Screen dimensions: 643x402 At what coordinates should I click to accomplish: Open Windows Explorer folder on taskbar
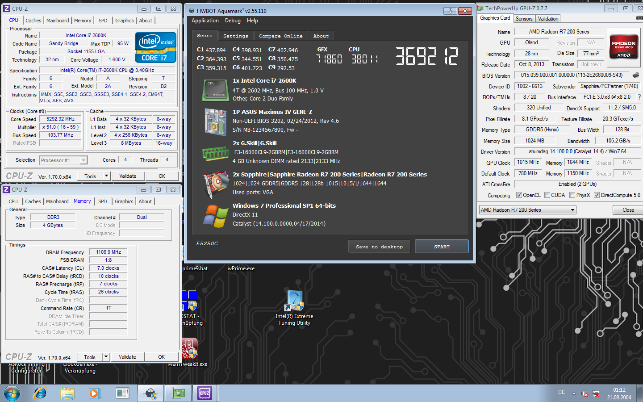(x=67, y=394)
